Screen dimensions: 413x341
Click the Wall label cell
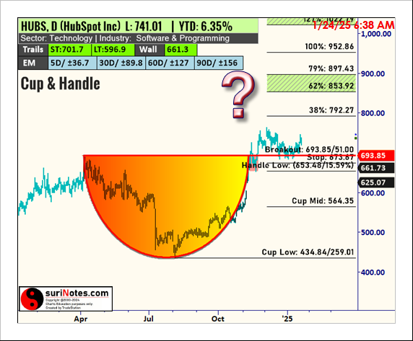149,50
